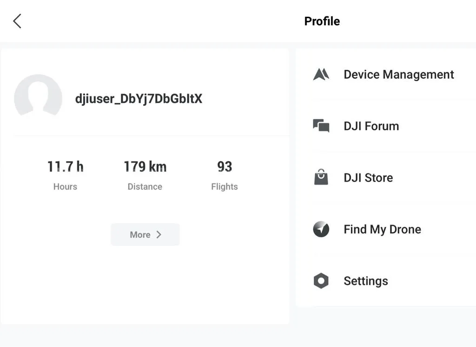Go back using the arrow icon
The image size is (476, 347).
click(17, 21)
